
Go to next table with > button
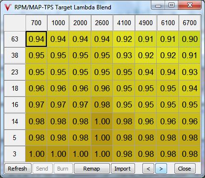(x=161, y=169)
